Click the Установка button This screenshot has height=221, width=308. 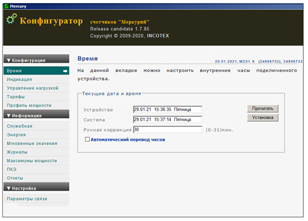262,118
